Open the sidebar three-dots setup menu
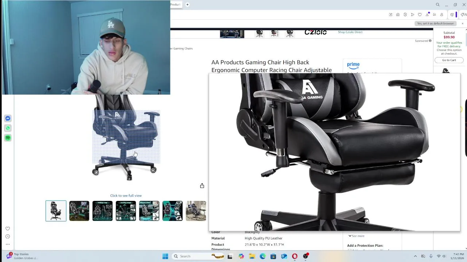Image resolution: width=467 pixels, height=262 pixels. [8, 245]
